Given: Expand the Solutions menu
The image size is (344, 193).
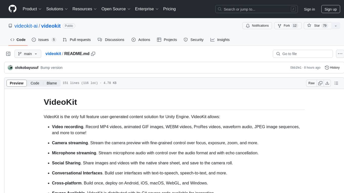Looking at the screenshot, I should pos(57,9).
